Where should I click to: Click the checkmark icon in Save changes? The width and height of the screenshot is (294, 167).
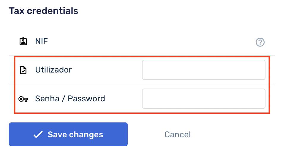[38, 135]
